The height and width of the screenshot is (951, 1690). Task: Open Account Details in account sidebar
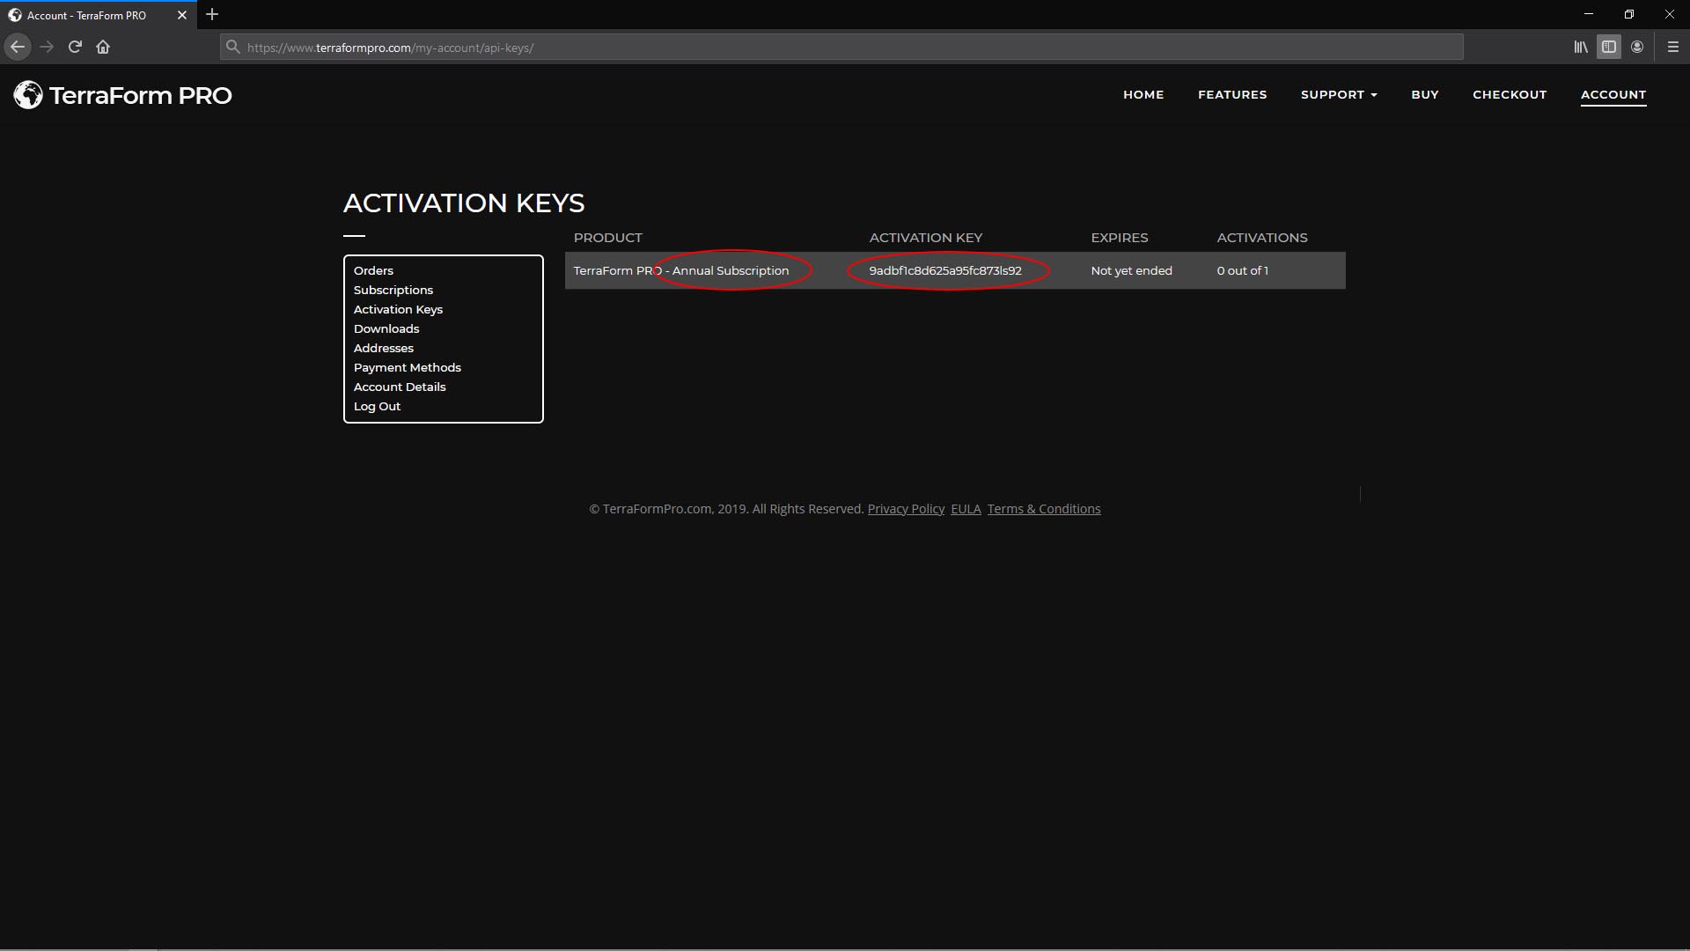(x=400, y=387)
